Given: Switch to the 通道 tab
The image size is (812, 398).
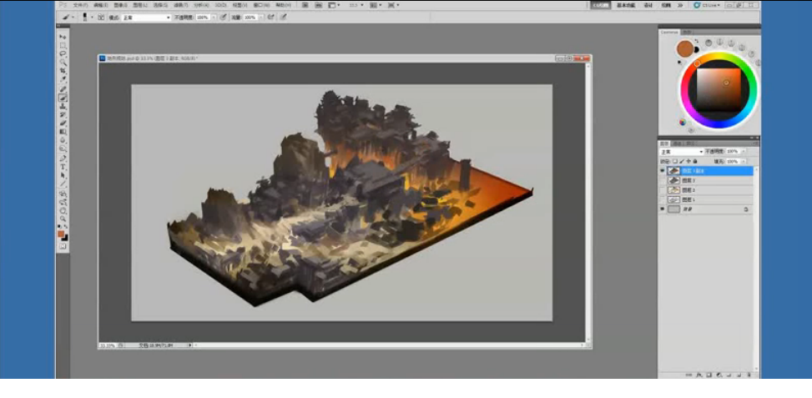Looking at the screenshot, I should [x=677, y=144].
